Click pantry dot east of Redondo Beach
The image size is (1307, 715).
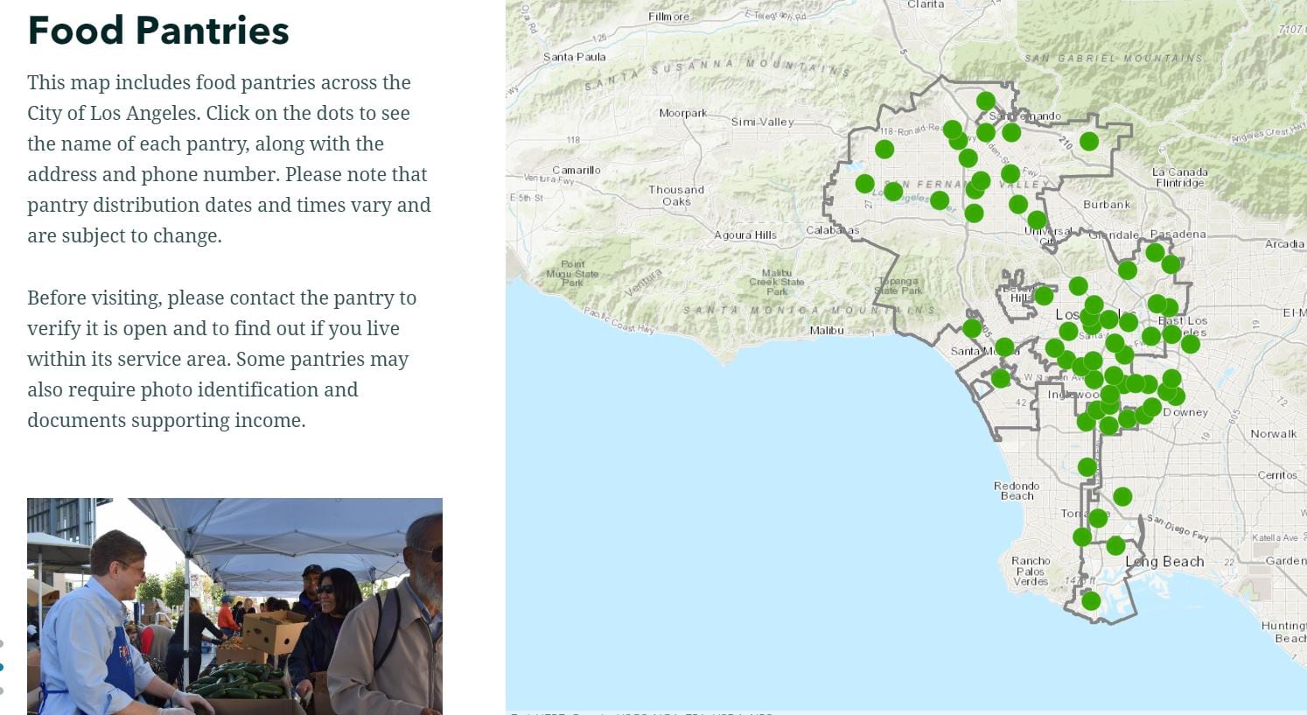pos(1087,467)
